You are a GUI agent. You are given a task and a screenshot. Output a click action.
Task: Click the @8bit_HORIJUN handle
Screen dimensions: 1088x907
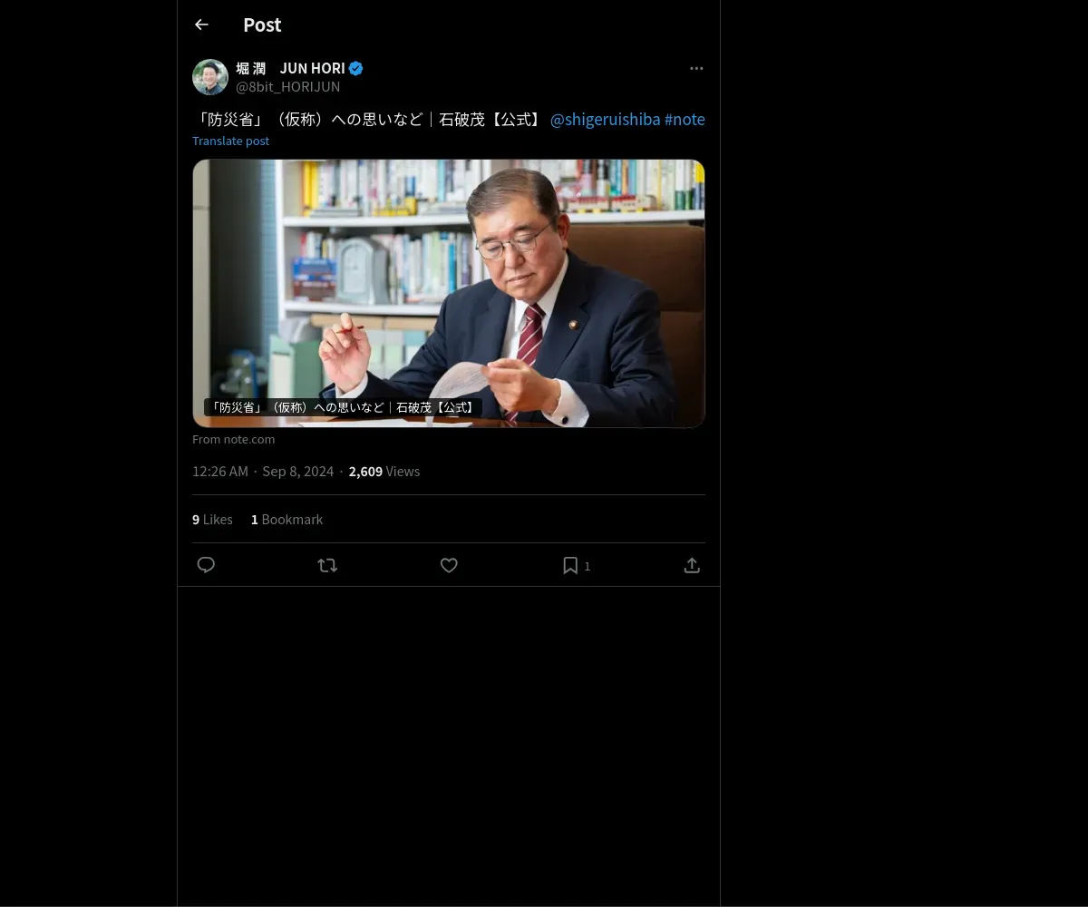click(x=288, y=86)
